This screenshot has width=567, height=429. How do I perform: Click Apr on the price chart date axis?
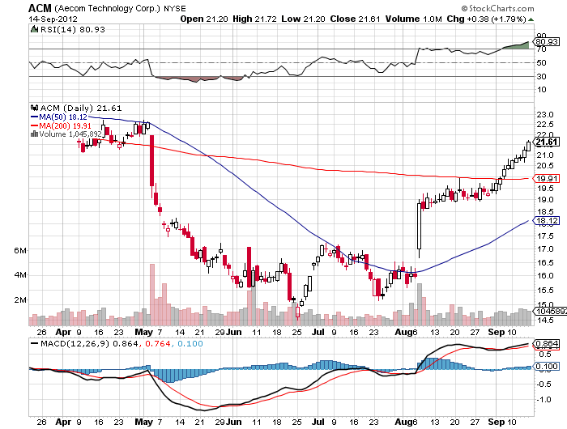point(63,332)
